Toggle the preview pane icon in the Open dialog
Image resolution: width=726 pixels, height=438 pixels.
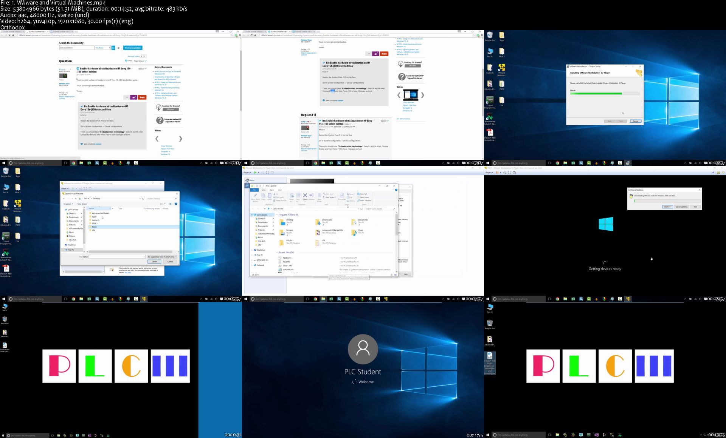[170, 204]
